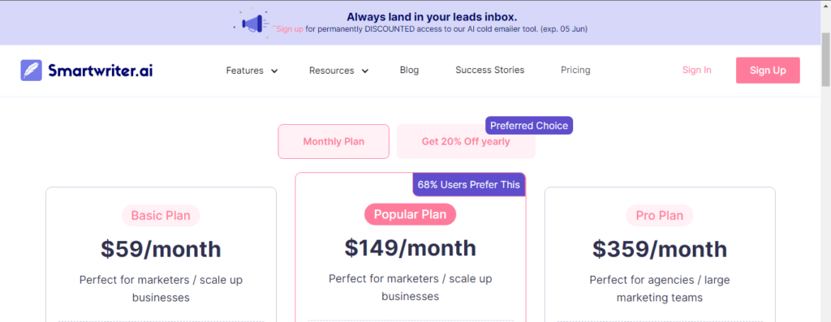Click the Smartwriter.ai feather logo icon
This screenshot has width=831, height=322.
32,71
